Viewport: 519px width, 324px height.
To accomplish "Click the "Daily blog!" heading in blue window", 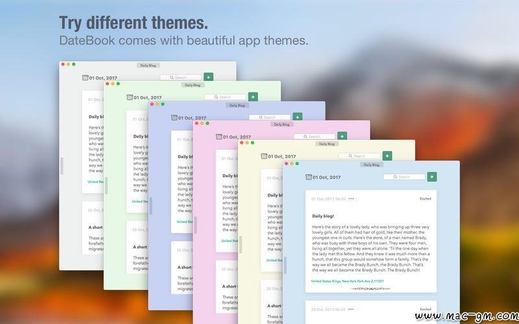I will (323, 216).
